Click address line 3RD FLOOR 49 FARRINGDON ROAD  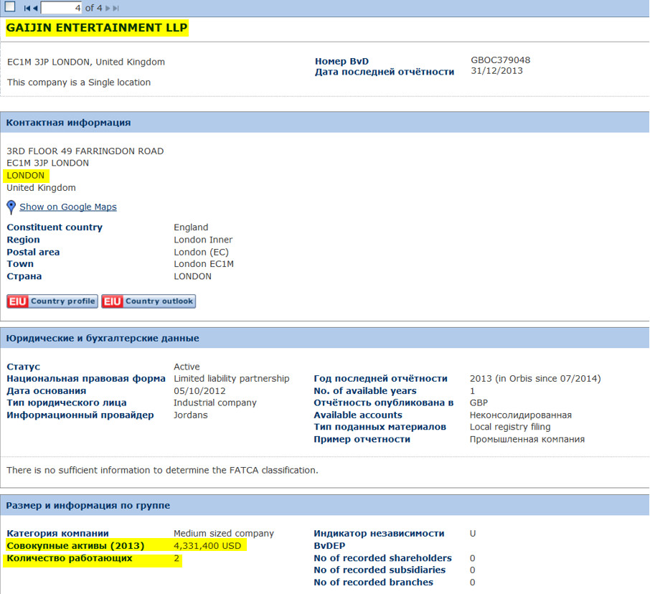85,151
